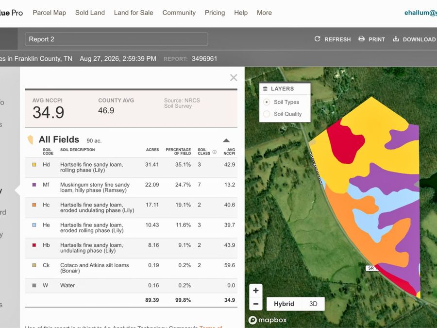Viewport: 437px width, 328px height.
Task: Click the mapbox logo
Action: point(268,320)
